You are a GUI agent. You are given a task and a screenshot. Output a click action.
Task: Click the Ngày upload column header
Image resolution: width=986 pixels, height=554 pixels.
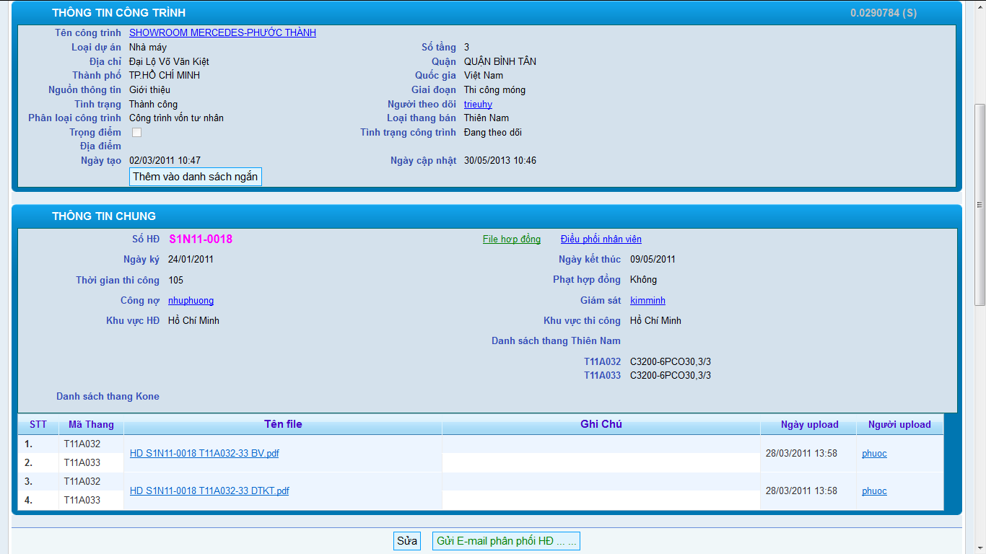tap(809, 424)
